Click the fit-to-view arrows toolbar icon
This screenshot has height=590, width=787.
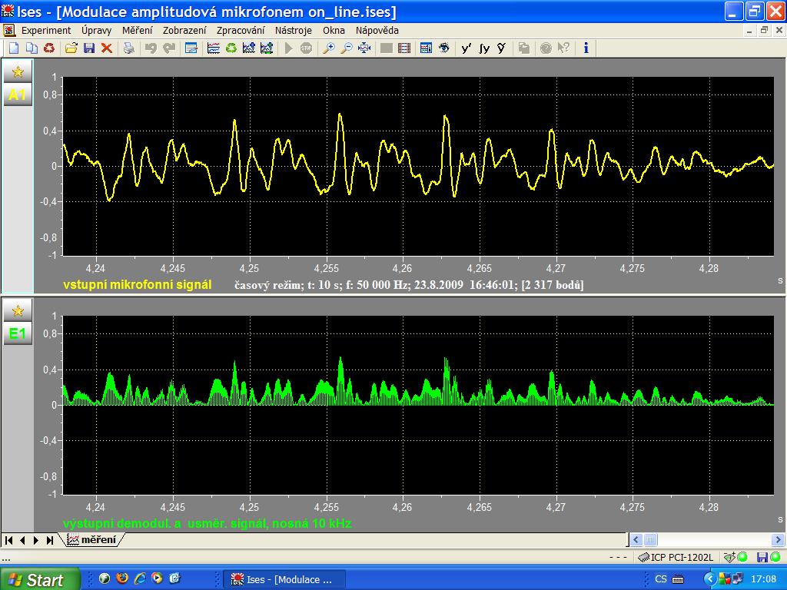pyautogui.click(x=364, y=48)
